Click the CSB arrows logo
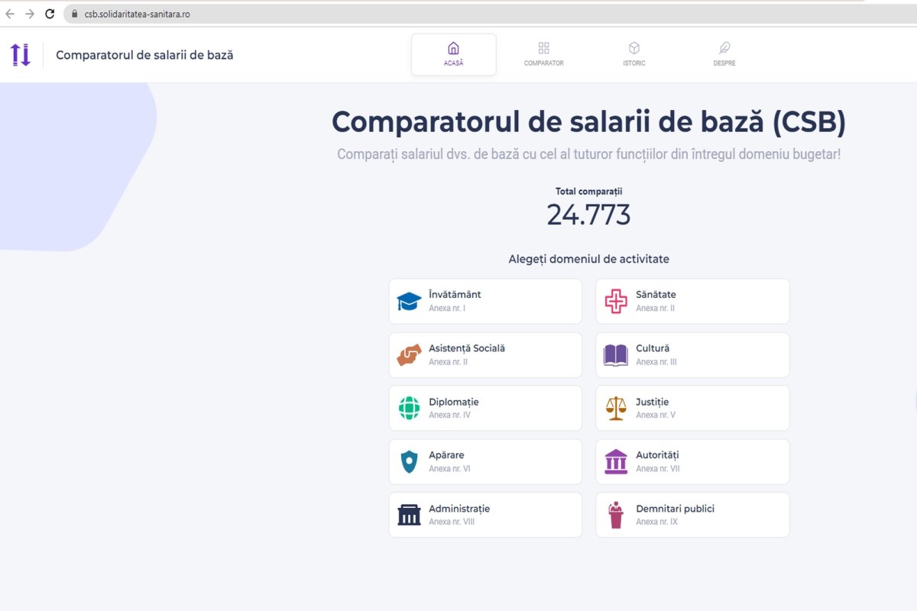 pos(21,54)
